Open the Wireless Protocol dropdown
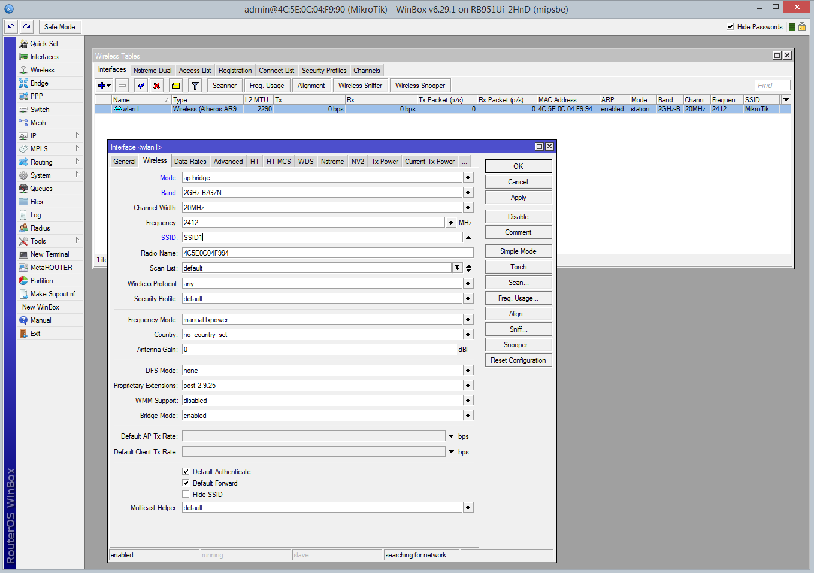The width and height of the screenshot is (814, 573). [468, 283]
